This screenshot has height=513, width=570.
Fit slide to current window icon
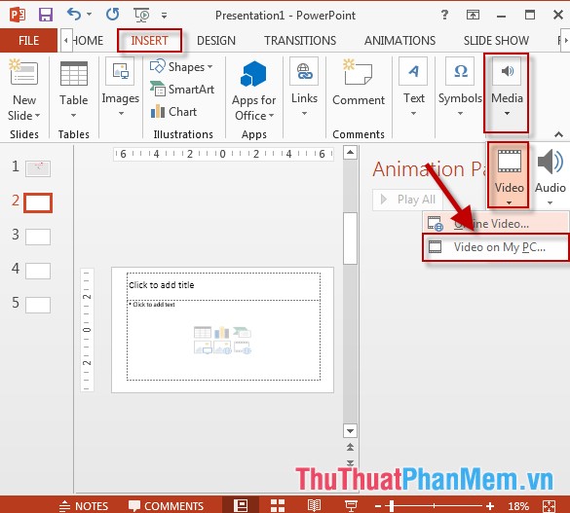click(x=549, y=506)
